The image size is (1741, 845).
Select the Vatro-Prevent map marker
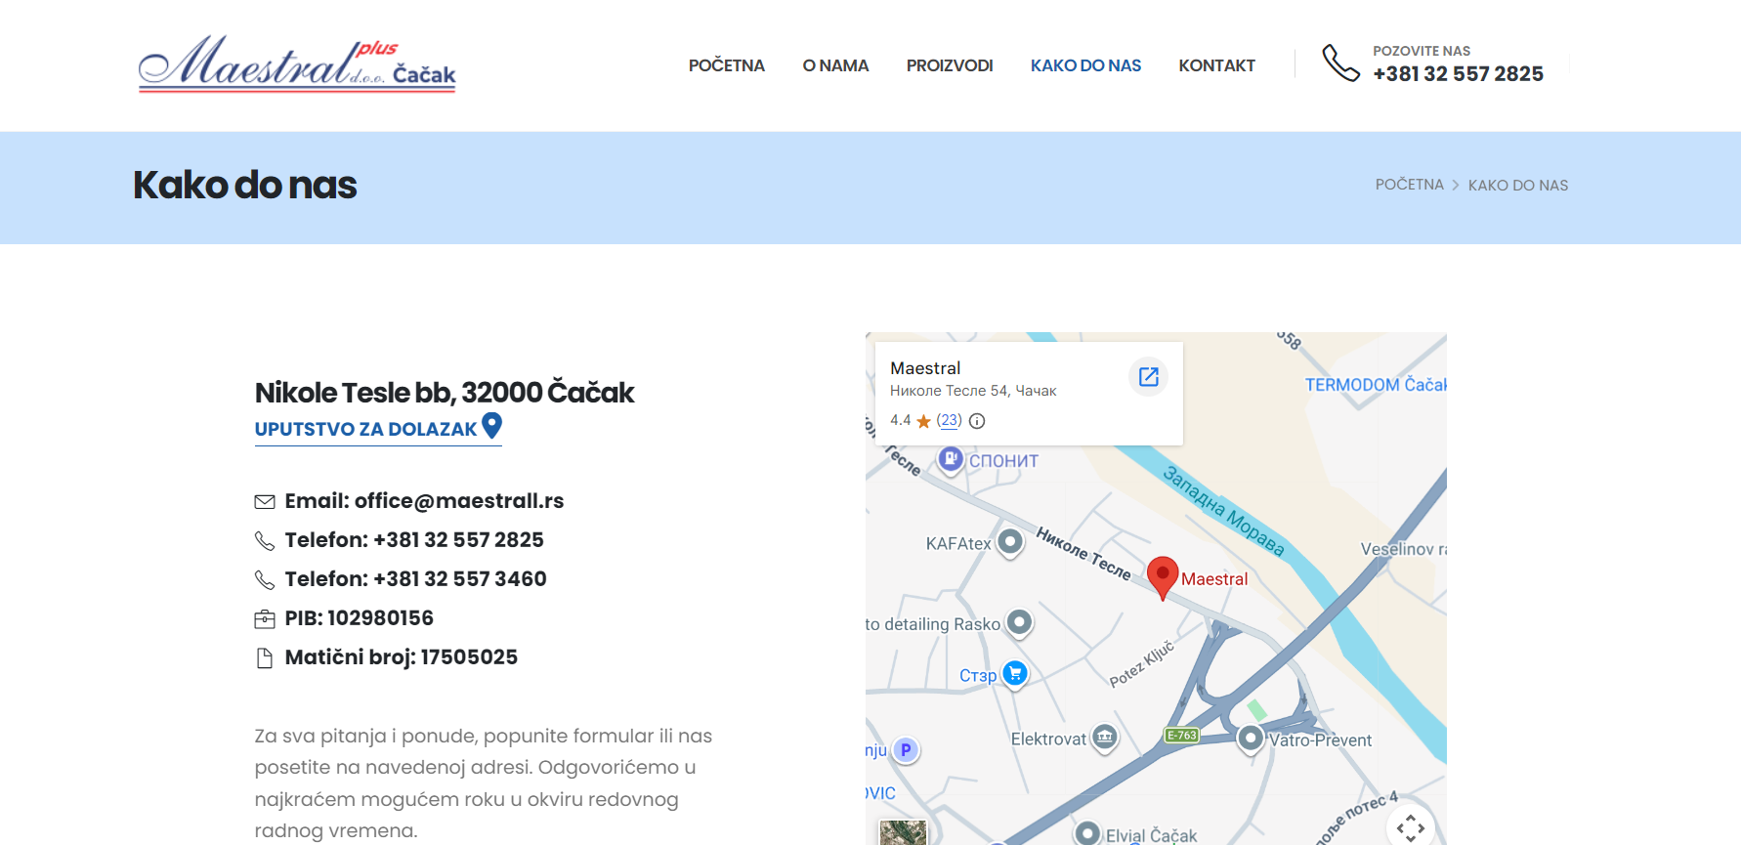[1251, 739]
